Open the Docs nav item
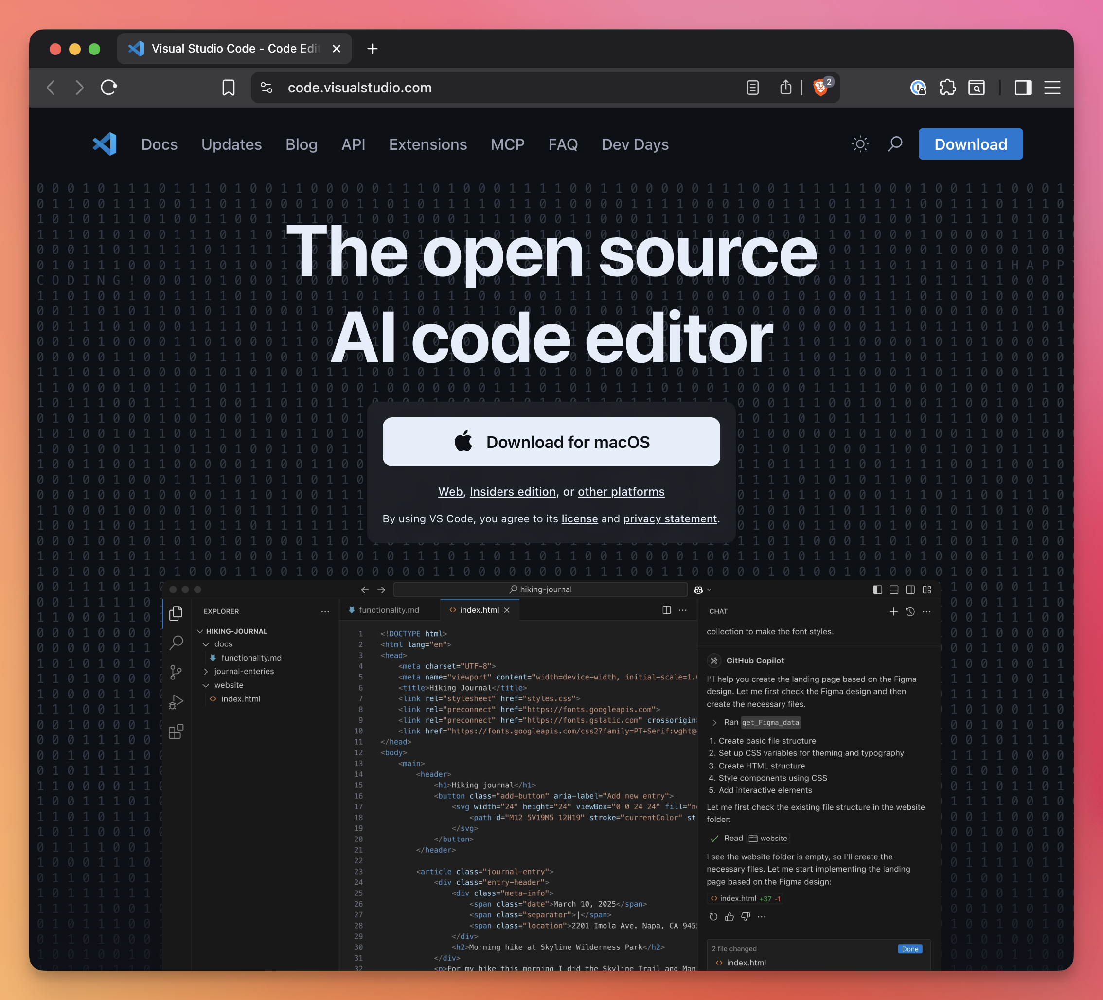The image size is (1103, 1000). (159, 144)
